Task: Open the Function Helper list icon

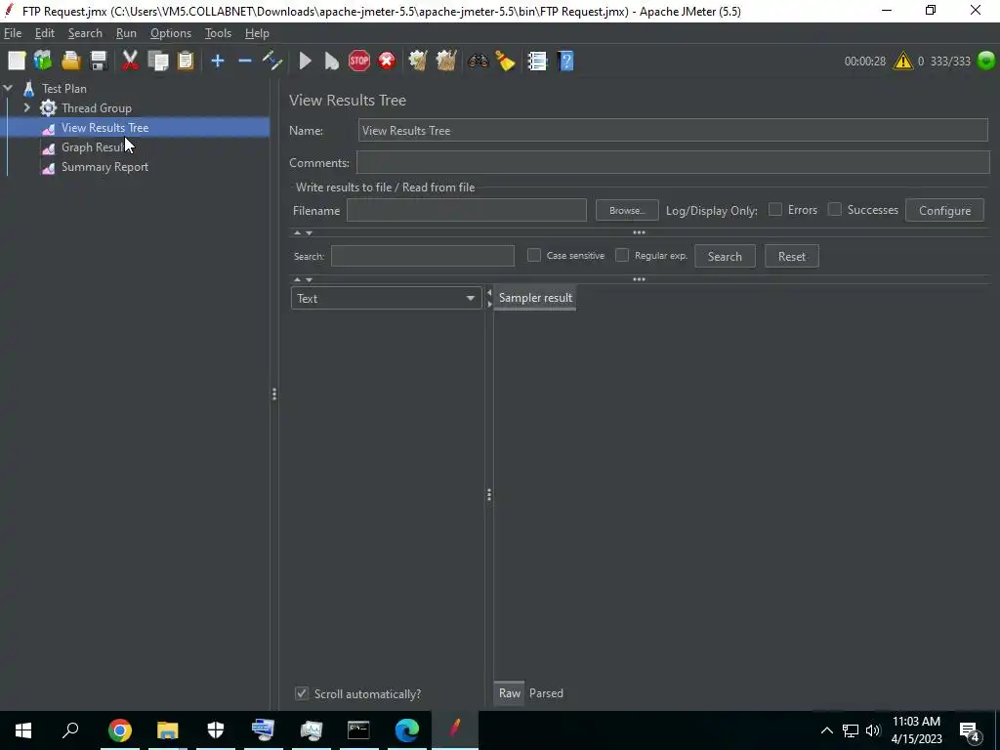Action: [x=537, y=61]
